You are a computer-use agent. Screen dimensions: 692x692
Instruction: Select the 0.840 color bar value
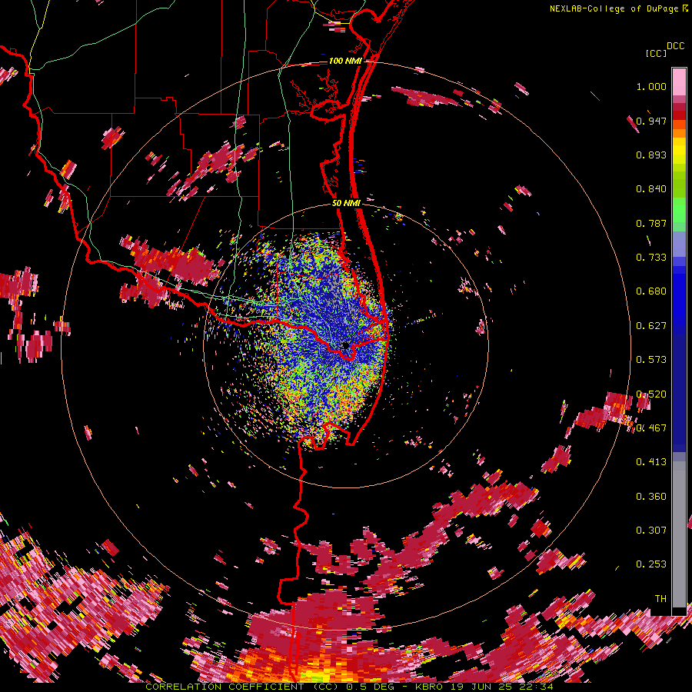(651, 189)
